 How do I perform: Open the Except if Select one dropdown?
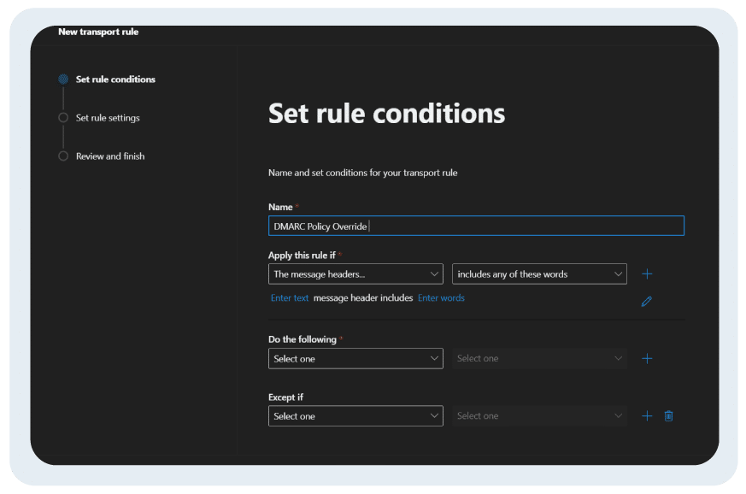pyautogui.click(x=355, y=416)
